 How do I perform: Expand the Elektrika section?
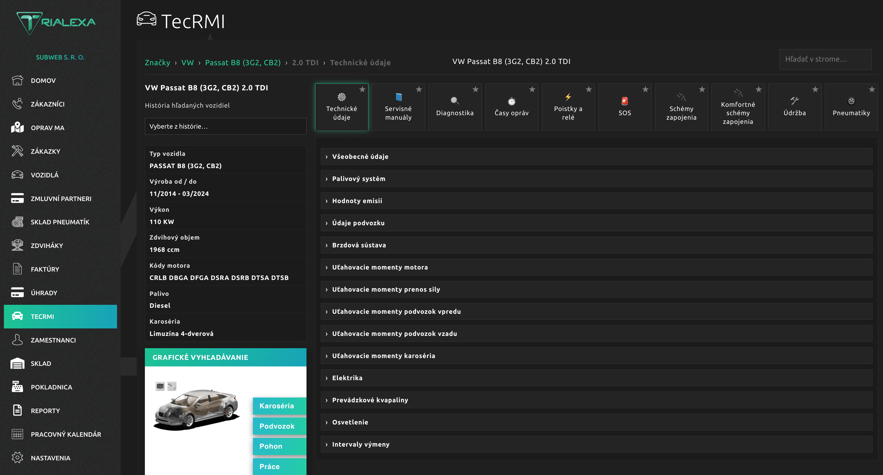pos(596,378)
